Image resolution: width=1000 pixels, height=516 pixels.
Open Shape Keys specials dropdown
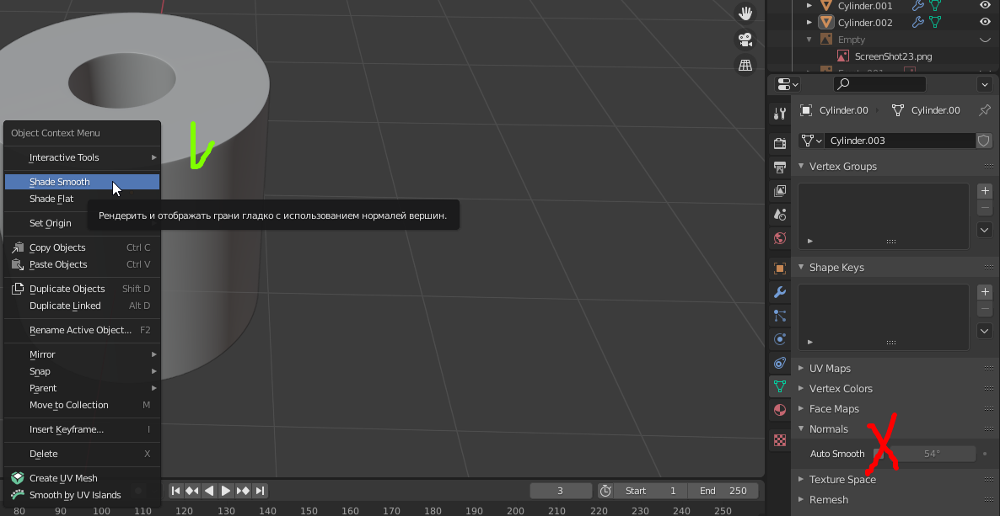pos(984,331)
